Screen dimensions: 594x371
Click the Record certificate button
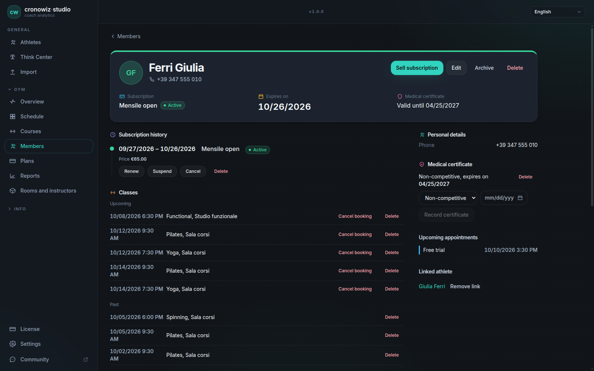click(446, 215)
